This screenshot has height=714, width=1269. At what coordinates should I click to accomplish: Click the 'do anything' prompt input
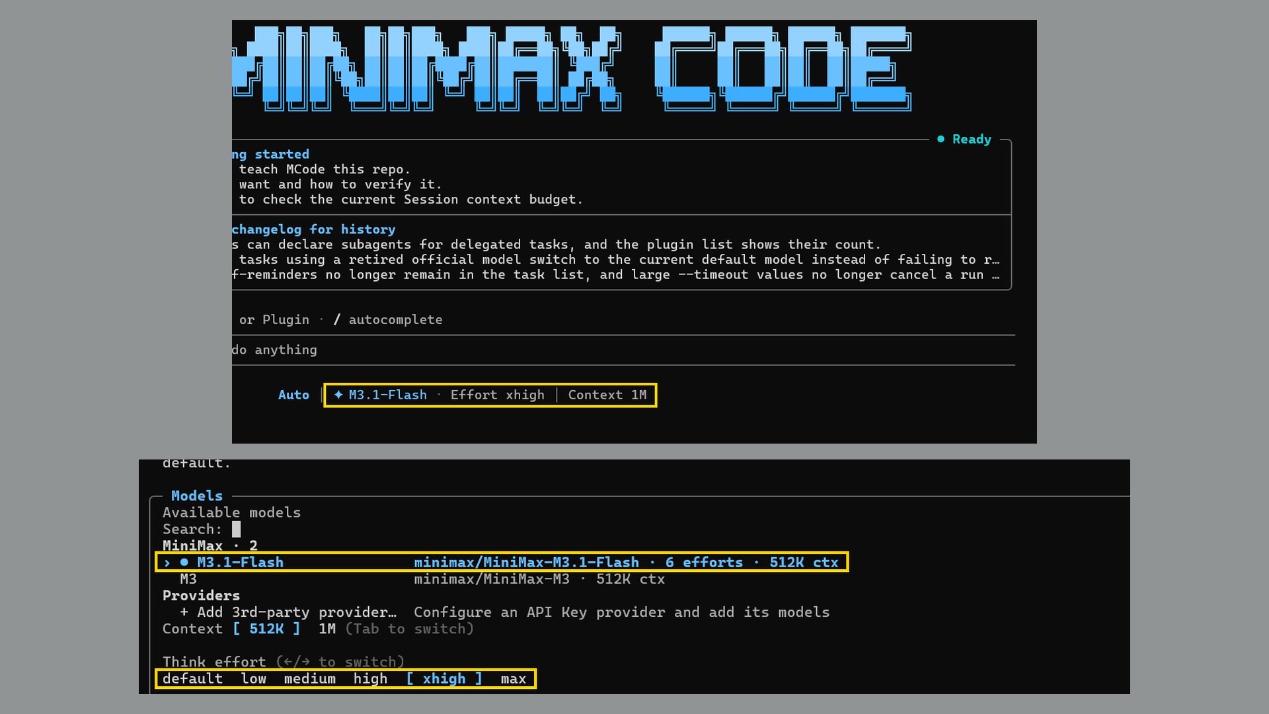pyautogui.click(x=623, y=350)
